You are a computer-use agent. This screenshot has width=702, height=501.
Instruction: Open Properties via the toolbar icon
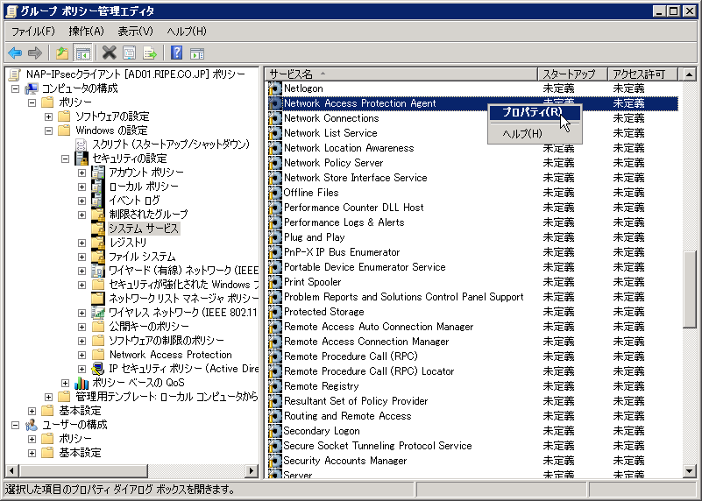[x=130, y=53]
